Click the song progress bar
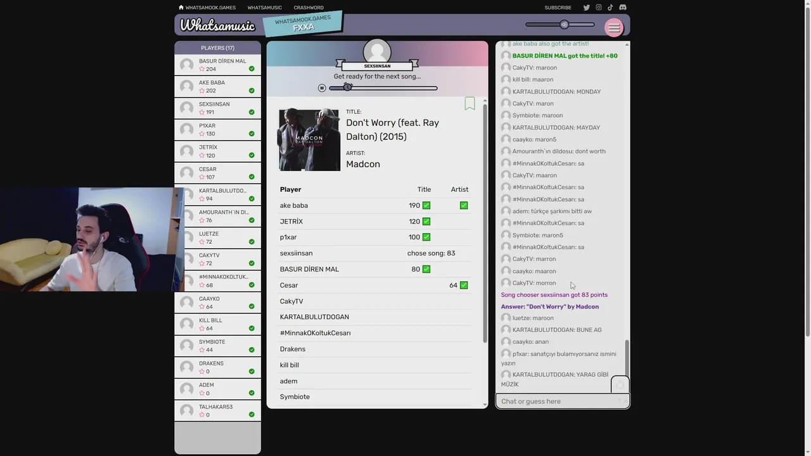This screenshot has height=456, width=811. [383, 88]
